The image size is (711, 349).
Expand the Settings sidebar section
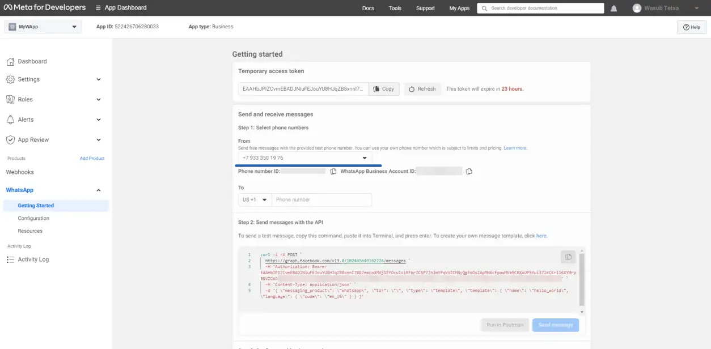(x=99, y=80)
